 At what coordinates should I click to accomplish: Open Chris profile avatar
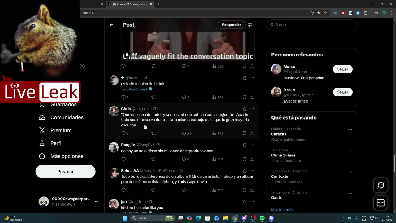pyautogui.click(x=114, y=111)
